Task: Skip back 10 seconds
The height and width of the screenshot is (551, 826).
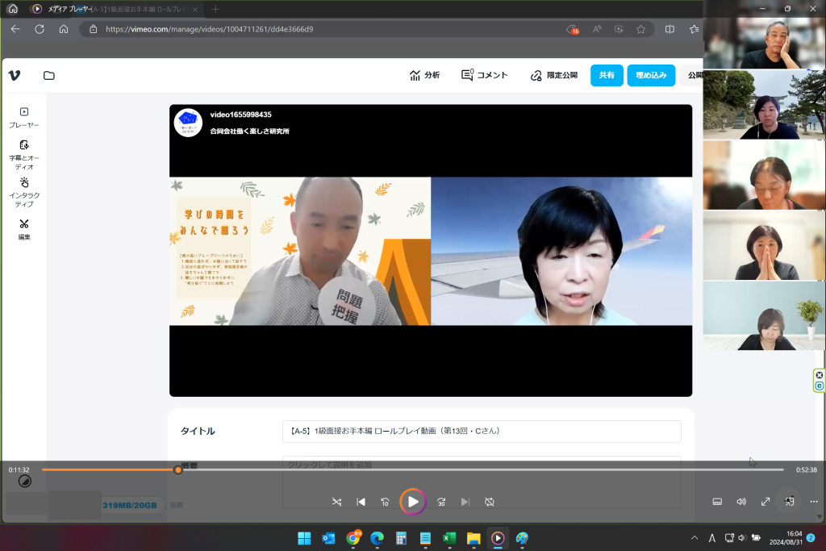Action: (x=385, y=502)
